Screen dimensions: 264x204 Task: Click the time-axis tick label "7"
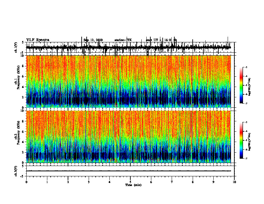point(172,182)
